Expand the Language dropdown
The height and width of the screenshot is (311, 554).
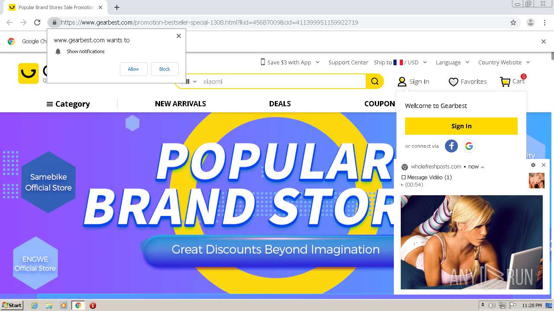[452, 62]
